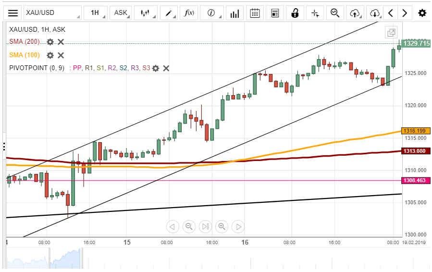Open the calendar date picker icon

coord(255,13)
